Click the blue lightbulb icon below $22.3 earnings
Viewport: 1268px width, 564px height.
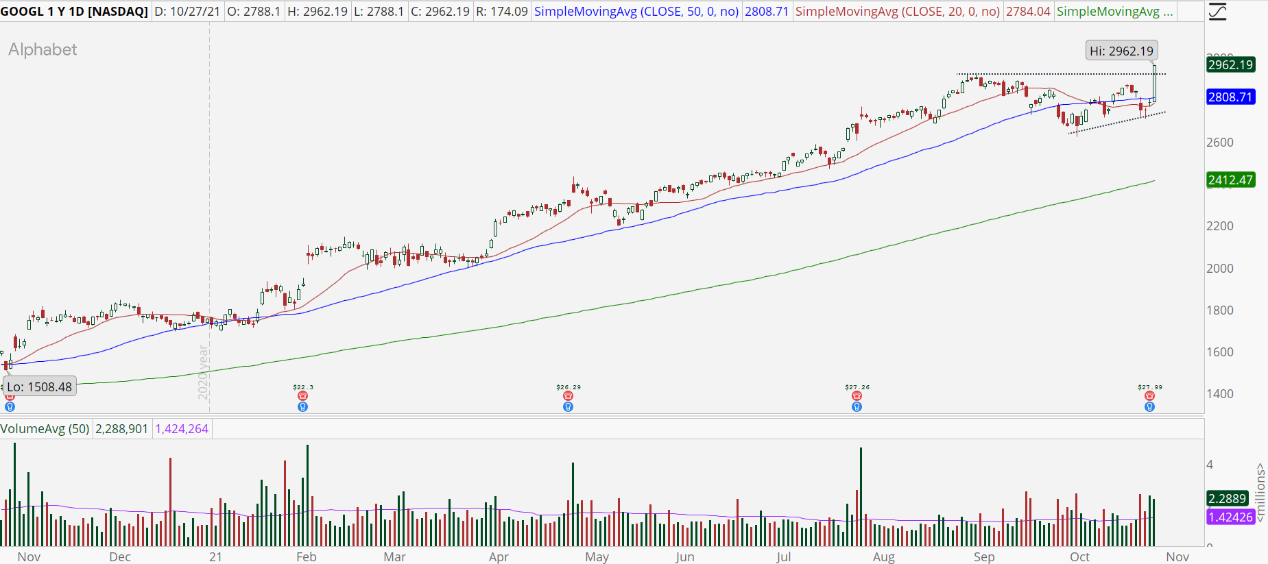click(x=303, y=407)
